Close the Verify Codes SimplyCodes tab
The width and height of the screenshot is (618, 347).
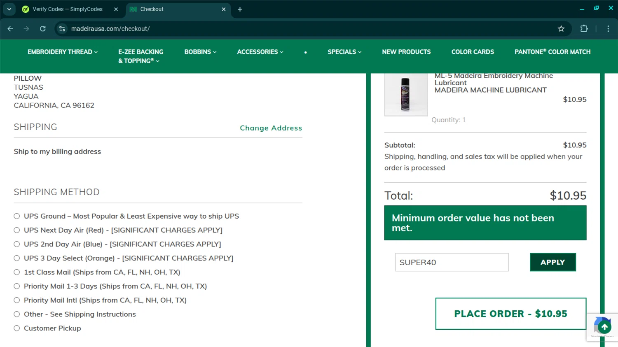tap(116, 9)
